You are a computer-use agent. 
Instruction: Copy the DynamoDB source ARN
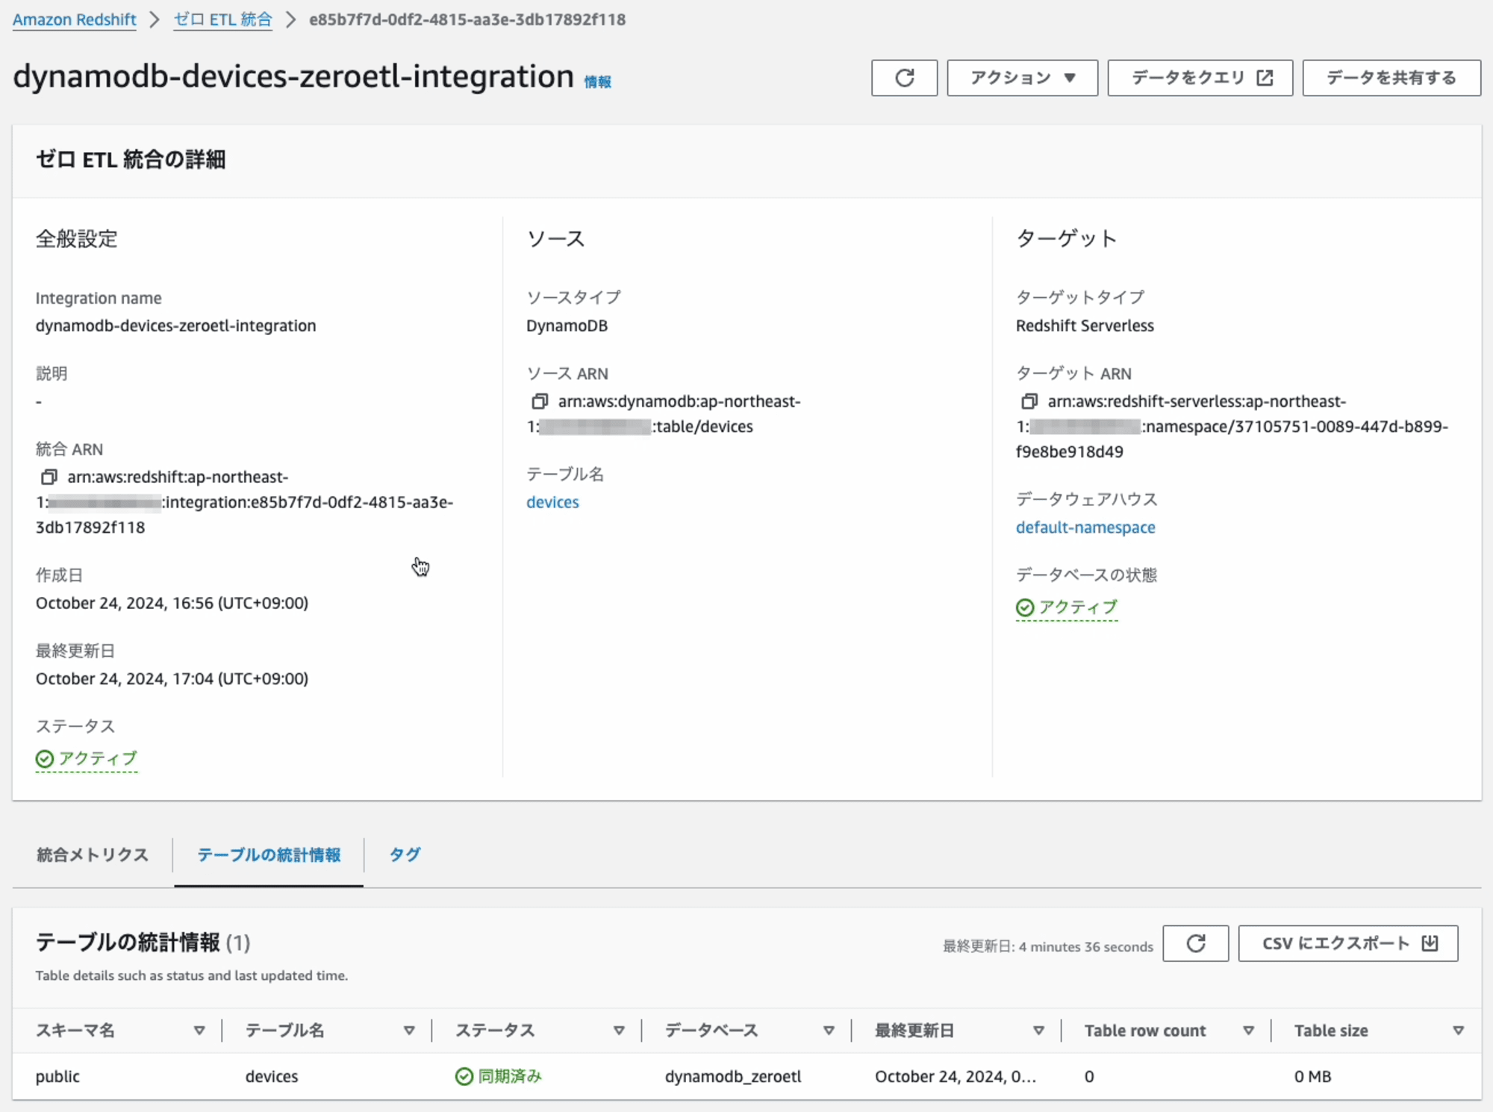540,402
